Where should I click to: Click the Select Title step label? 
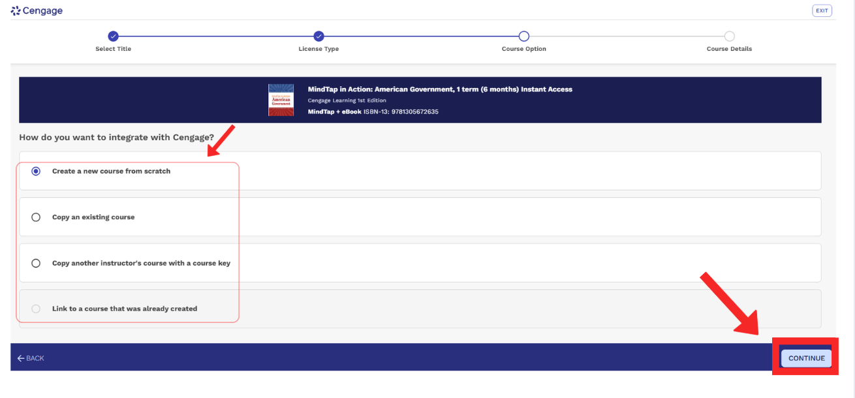click(114, 48)
